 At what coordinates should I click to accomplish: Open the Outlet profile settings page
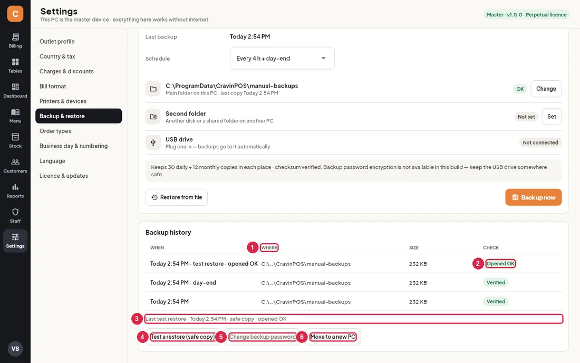coord(79,42)
